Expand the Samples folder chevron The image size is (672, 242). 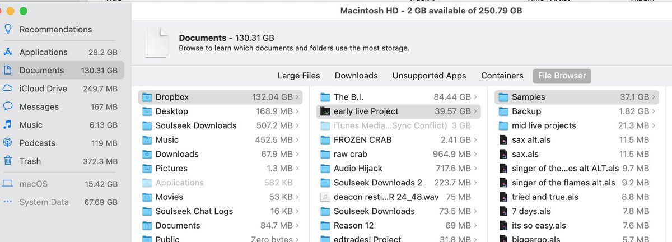[x=654, y=97]
